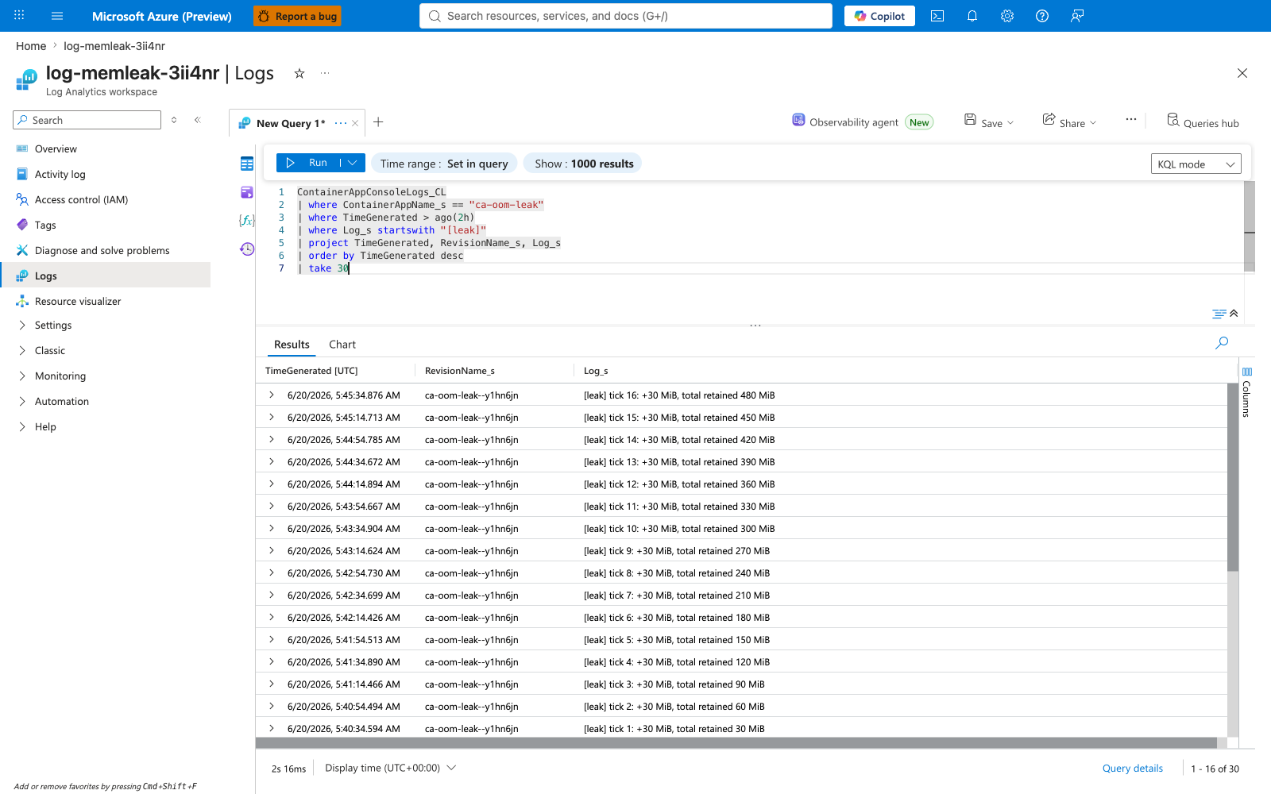
Task: Expand the Automation menu section
Action: click(22, 401)
